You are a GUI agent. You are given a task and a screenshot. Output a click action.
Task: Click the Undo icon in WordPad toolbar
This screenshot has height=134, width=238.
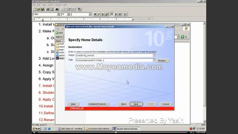point(74,9)
